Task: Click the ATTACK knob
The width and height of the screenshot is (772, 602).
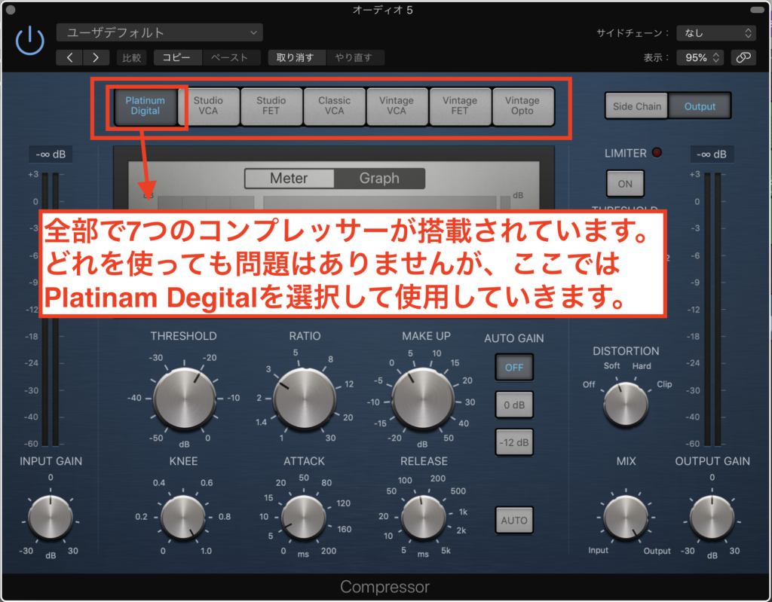Action: point(304,518)
